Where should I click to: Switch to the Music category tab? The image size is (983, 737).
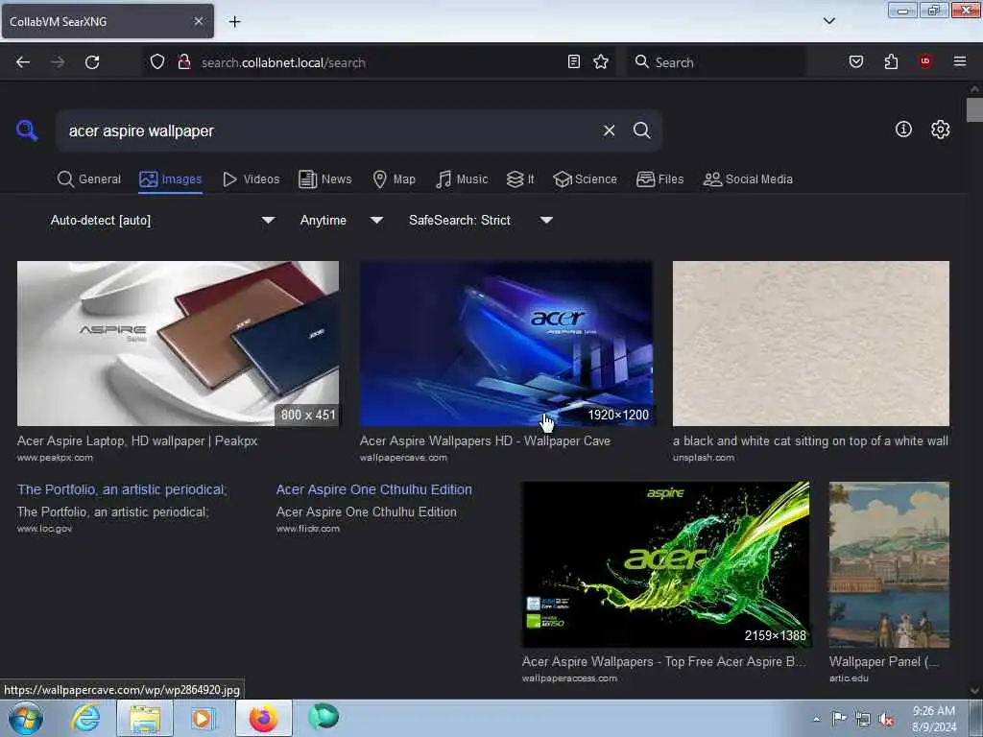tap(462, 179)
